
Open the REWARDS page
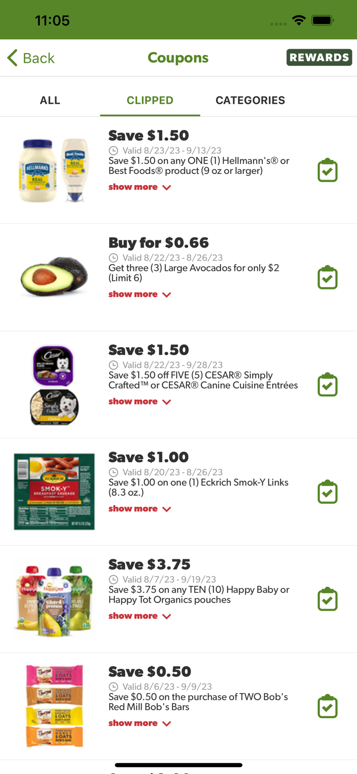[319, 57]
